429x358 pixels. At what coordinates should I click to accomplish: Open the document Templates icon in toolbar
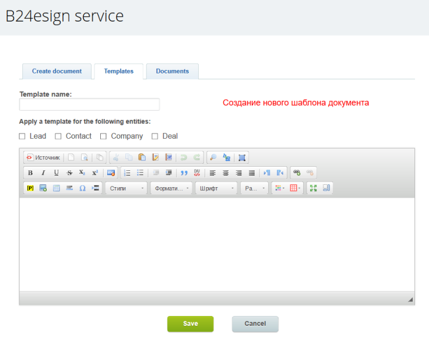point(100,157)
